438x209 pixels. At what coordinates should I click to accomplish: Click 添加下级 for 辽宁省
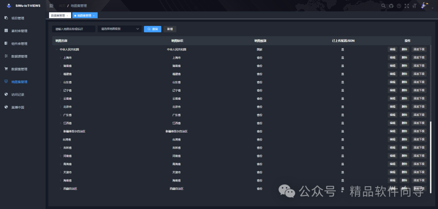pyautogui.click(x=419, y=91)
